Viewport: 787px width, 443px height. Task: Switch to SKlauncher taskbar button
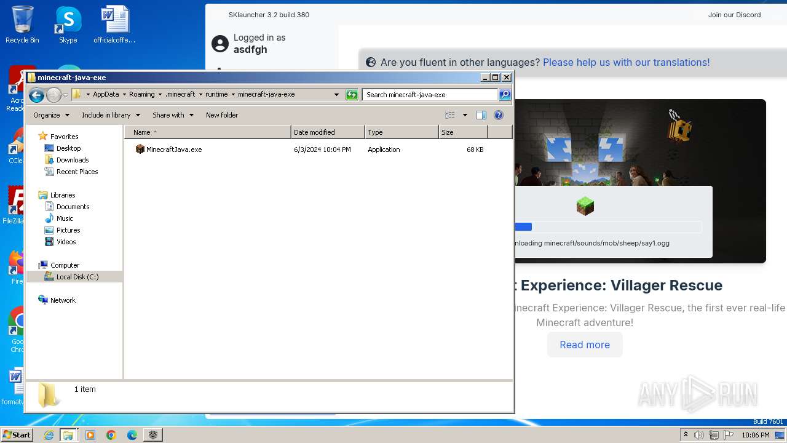coord(153,435)
